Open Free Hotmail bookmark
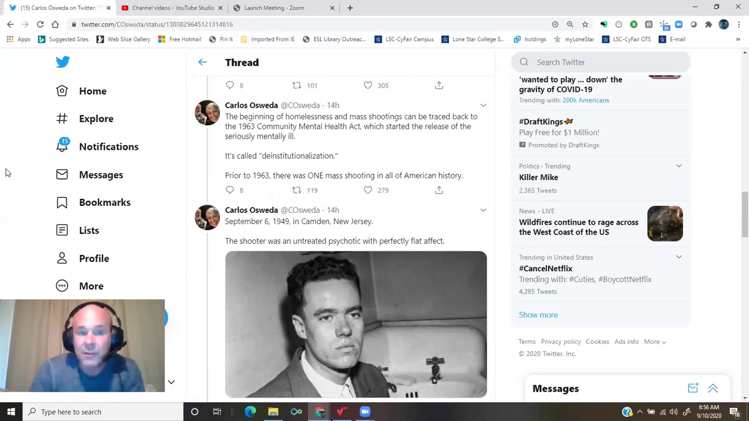749x421 pixels. coord(180,39)
